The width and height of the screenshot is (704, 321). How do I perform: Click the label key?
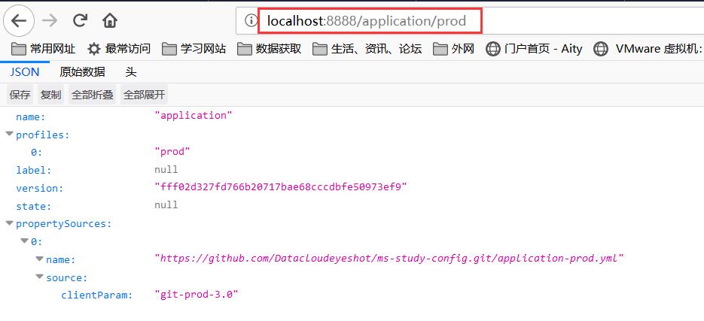point(34,171)
